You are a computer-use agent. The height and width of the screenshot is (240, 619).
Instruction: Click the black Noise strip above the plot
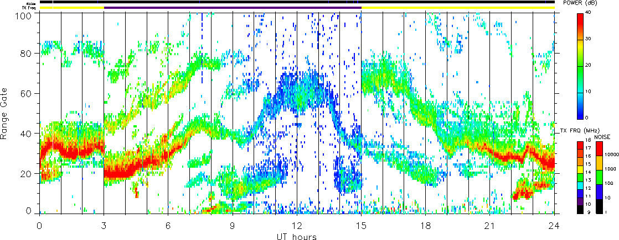pyautogui.click(x=297, y=2)
